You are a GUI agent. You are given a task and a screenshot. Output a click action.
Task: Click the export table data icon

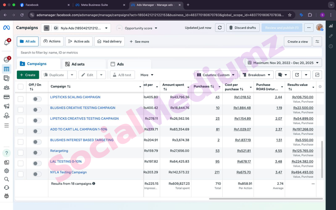[297, 75]
